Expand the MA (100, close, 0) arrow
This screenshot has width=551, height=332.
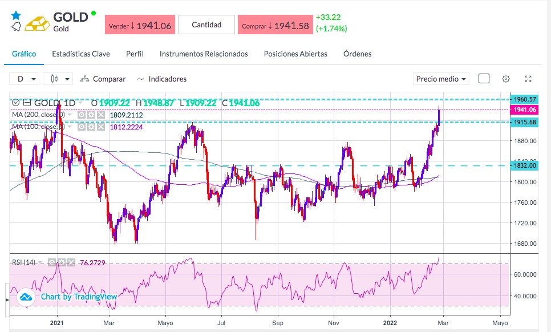coord(70,127)
